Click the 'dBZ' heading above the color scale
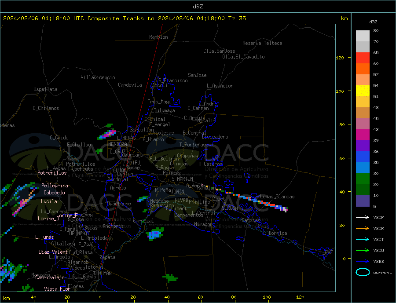The width and height of the screenshot is (396, 303). click(373, 22)
